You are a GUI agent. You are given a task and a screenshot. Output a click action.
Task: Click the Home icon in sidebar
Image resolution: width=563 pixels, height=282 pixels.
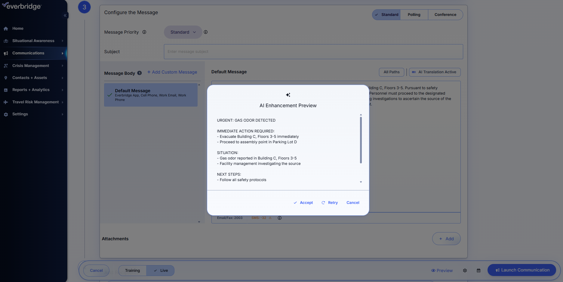[x=6, y=29]
